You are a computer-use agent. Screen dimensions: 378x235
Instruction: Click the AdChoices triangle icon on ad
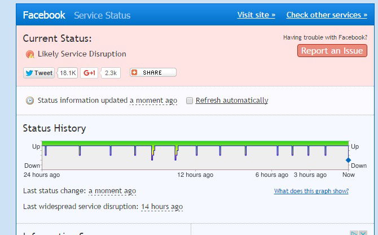tap(353, 233)
